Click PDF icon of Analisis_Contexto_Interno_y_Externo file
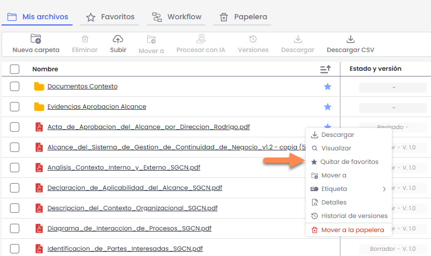 39,168
